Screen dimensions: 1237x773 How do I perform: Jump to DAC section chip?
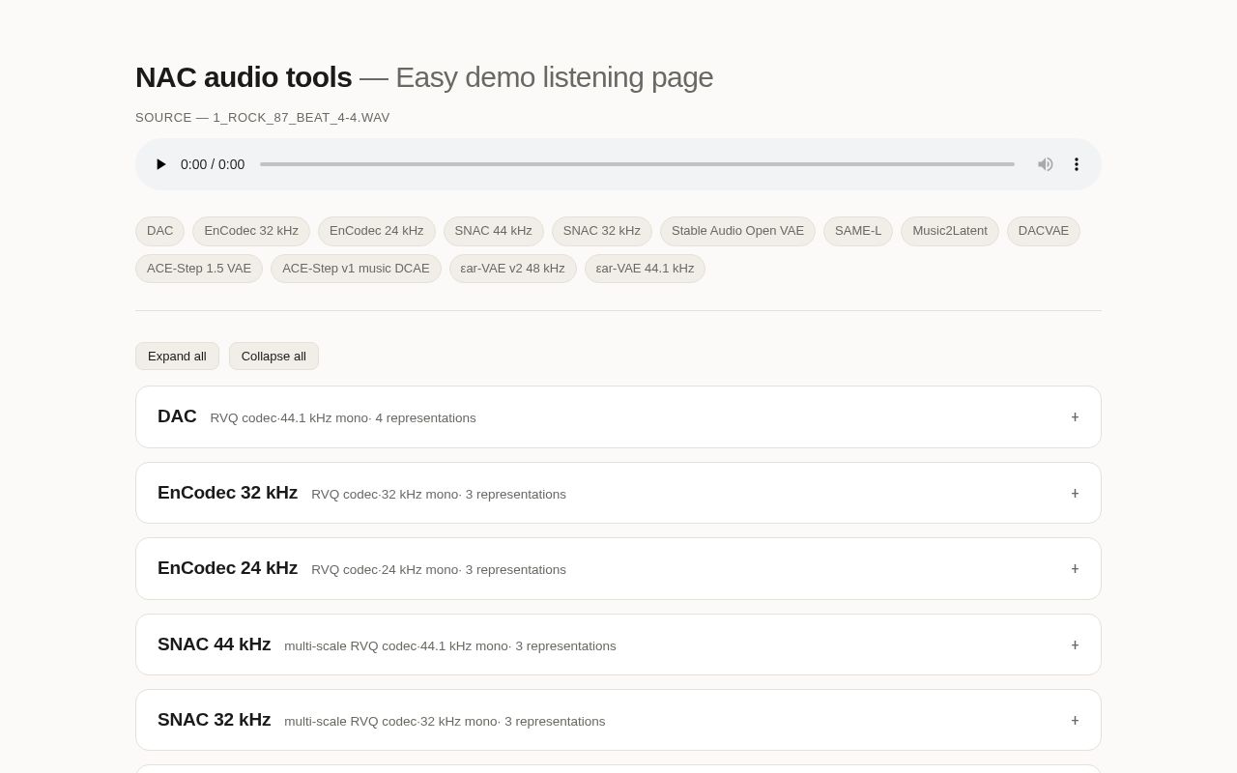159,231
